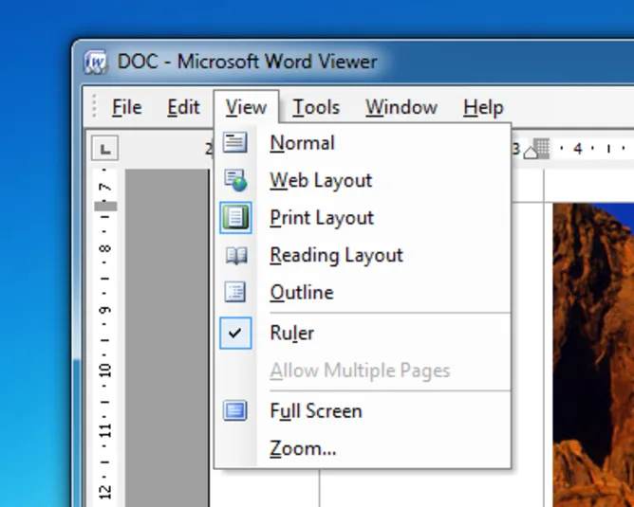Click the Web Layout globe icon
This screenshot has width=634, height=507.
[x=235, y=180]
